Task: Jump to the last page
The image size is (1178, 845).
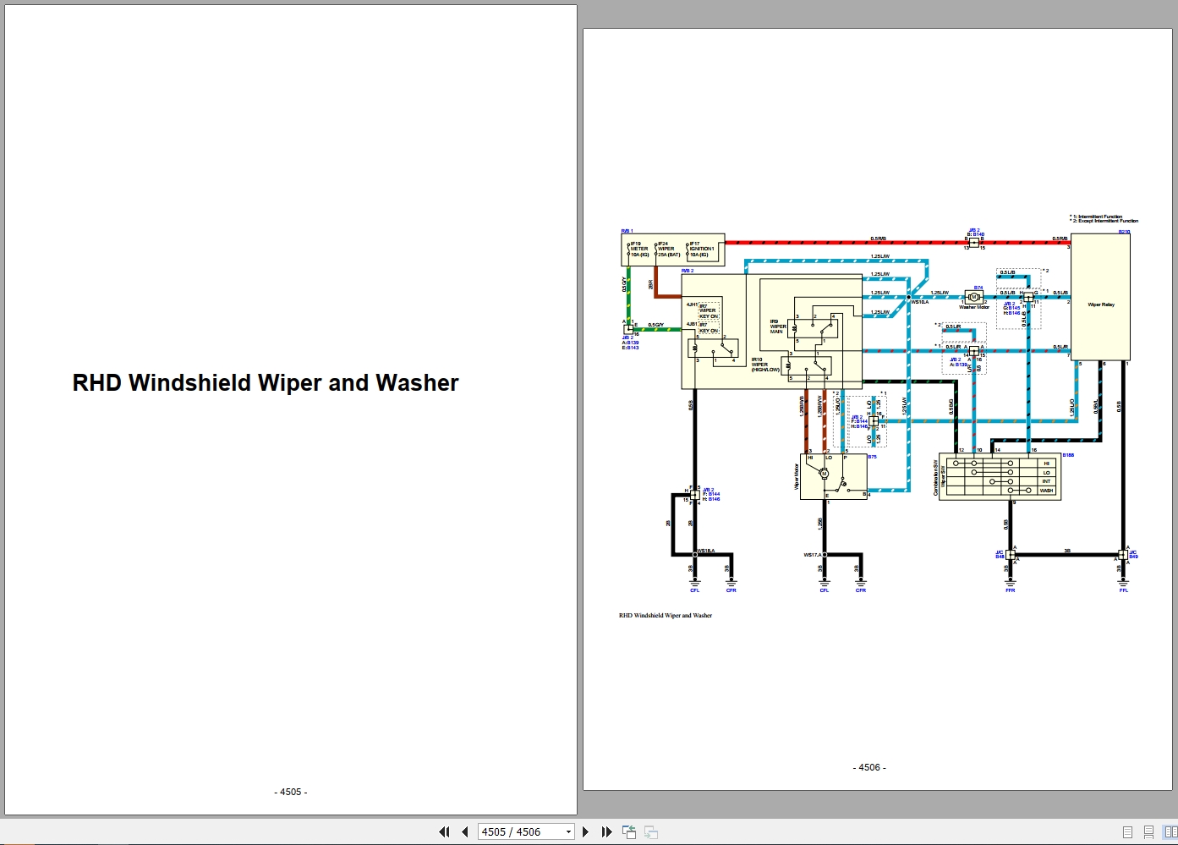Action: 606,831
